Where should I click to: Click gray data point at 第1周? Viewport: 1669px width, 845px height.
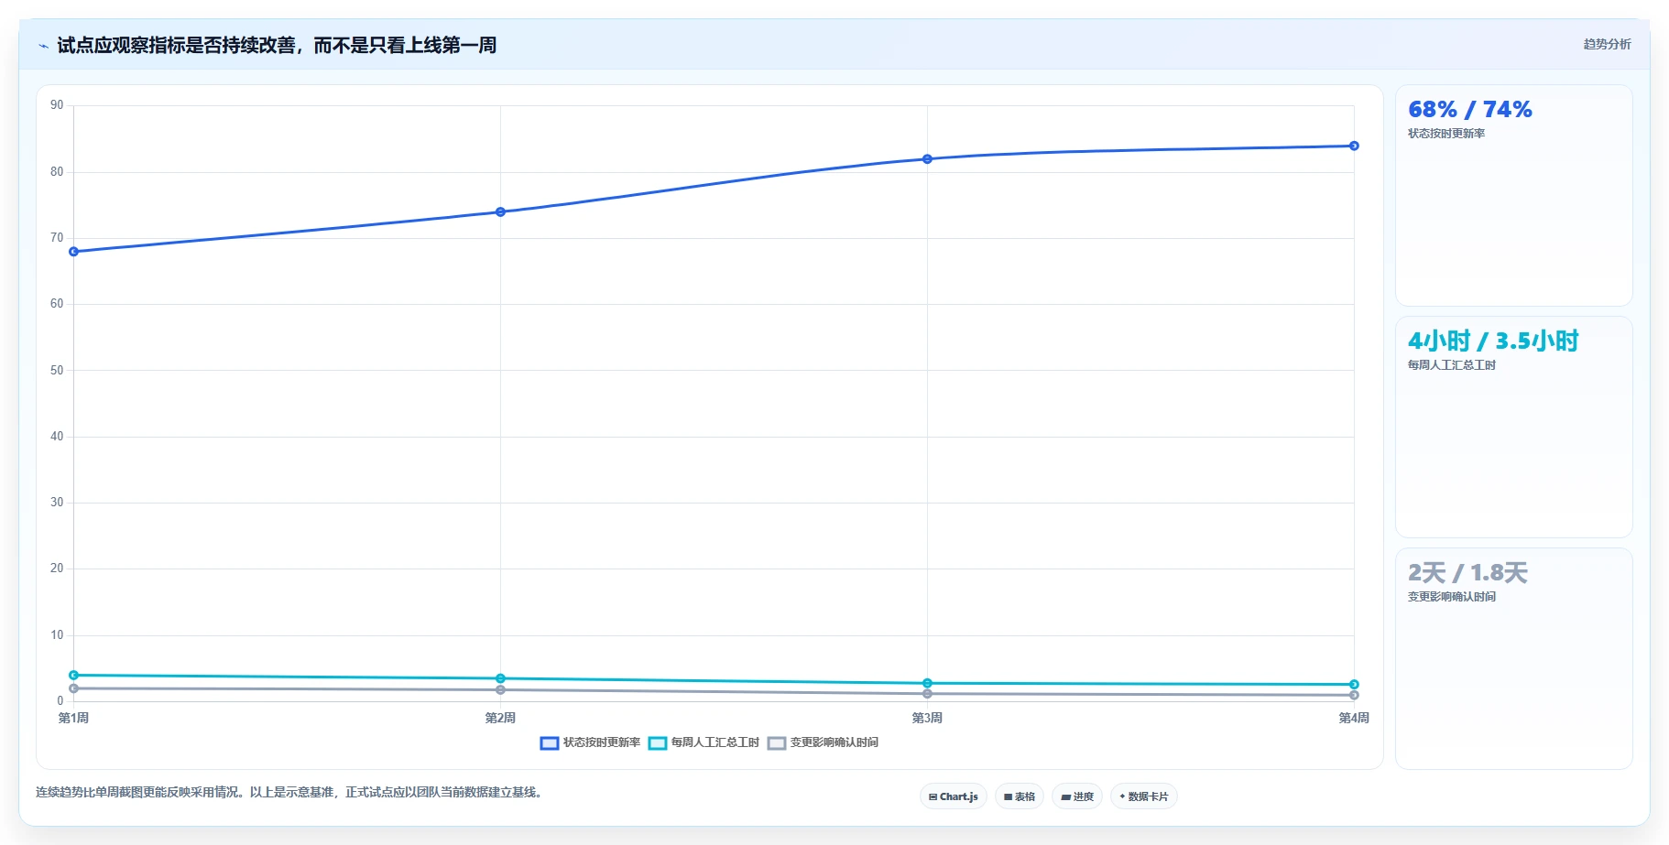[73, 688]
